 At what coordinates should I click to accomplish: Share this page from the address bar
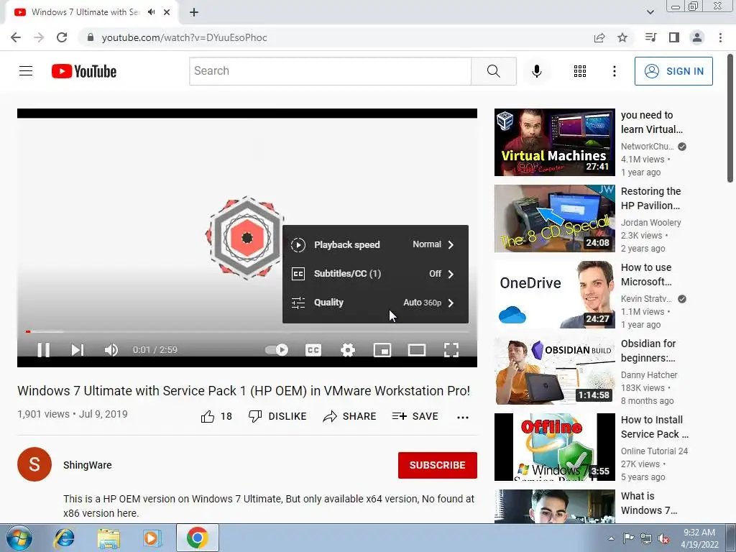599,37
